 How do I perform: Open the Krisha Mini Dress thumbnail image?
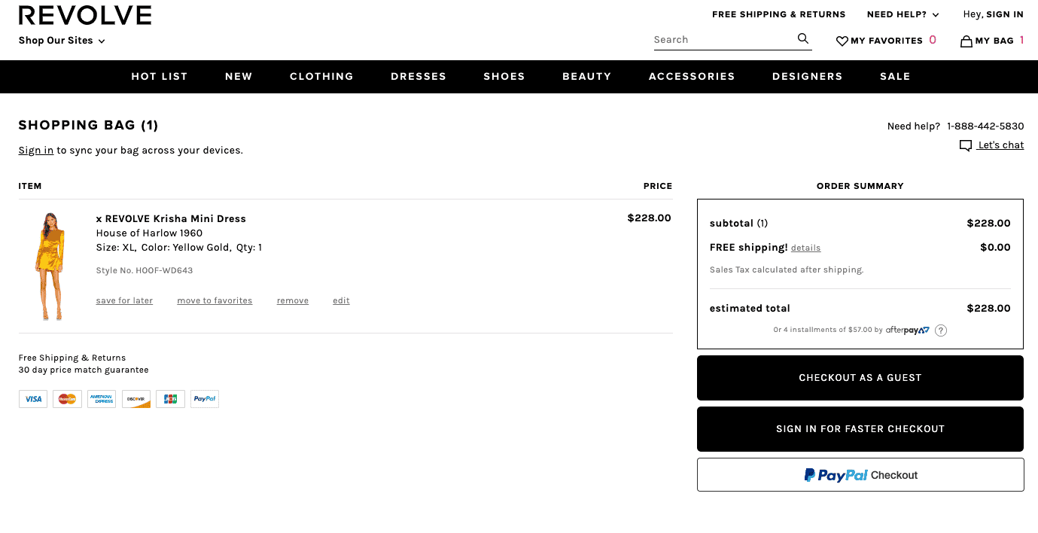click(50, 266)
